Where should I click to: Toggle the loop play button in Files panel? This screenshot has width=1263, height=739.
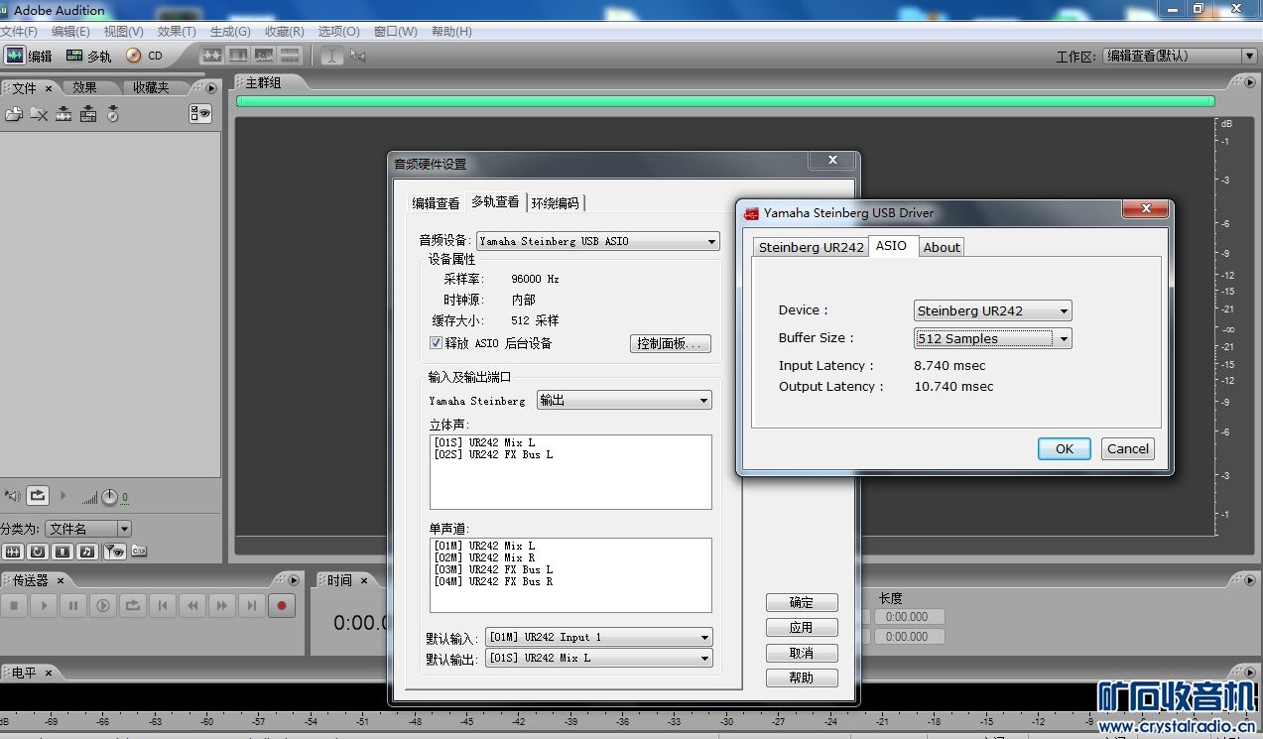pyautogui.click(x=38, y=495)
